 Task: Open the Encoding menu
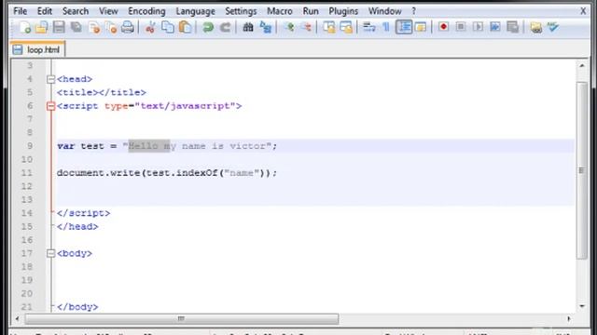click(x=146, y=11)
